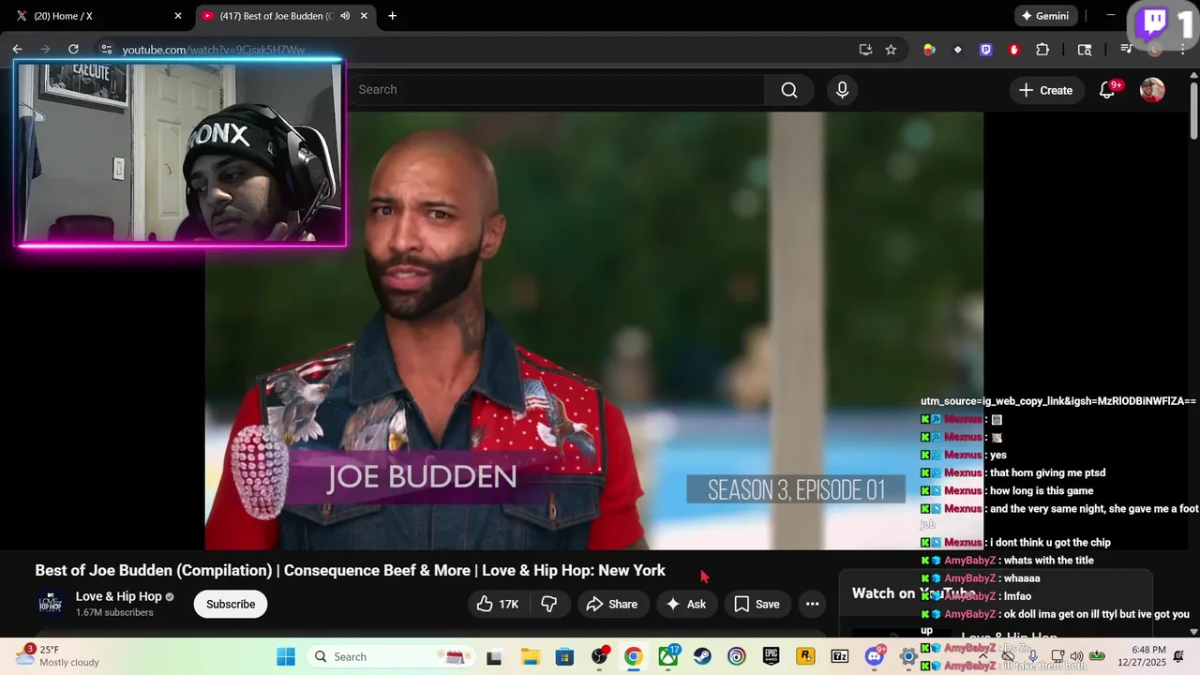The width and height of the screenshot is (1200, 675).
Task: Open Microsoft Store from the taskbar
Action: 564,656
